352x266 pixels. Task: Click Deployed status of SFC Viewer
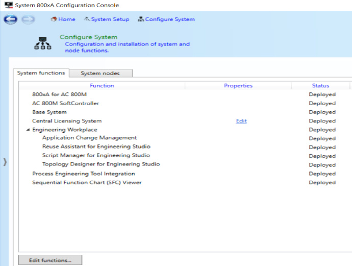tap(322, 183)
